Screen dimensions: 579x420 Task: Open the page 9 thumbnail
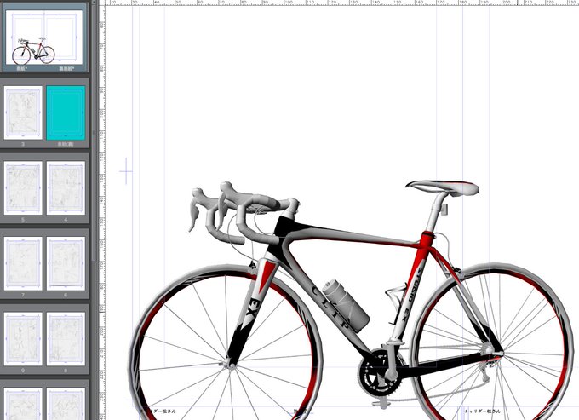[23, 339]
